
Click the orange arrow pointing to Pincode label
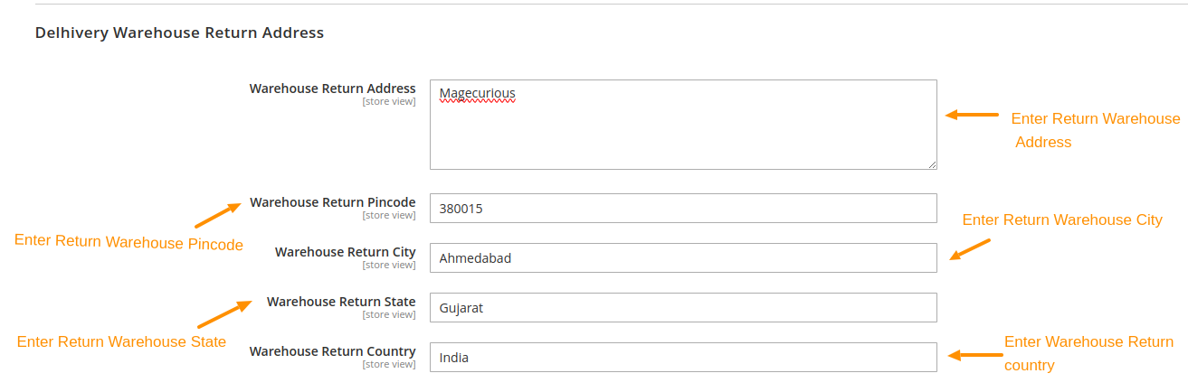click(217, 214)
